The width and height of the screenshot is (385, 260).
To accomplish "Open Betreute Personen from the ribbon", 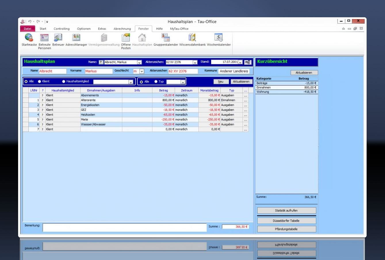I will (x=44, y=41).
